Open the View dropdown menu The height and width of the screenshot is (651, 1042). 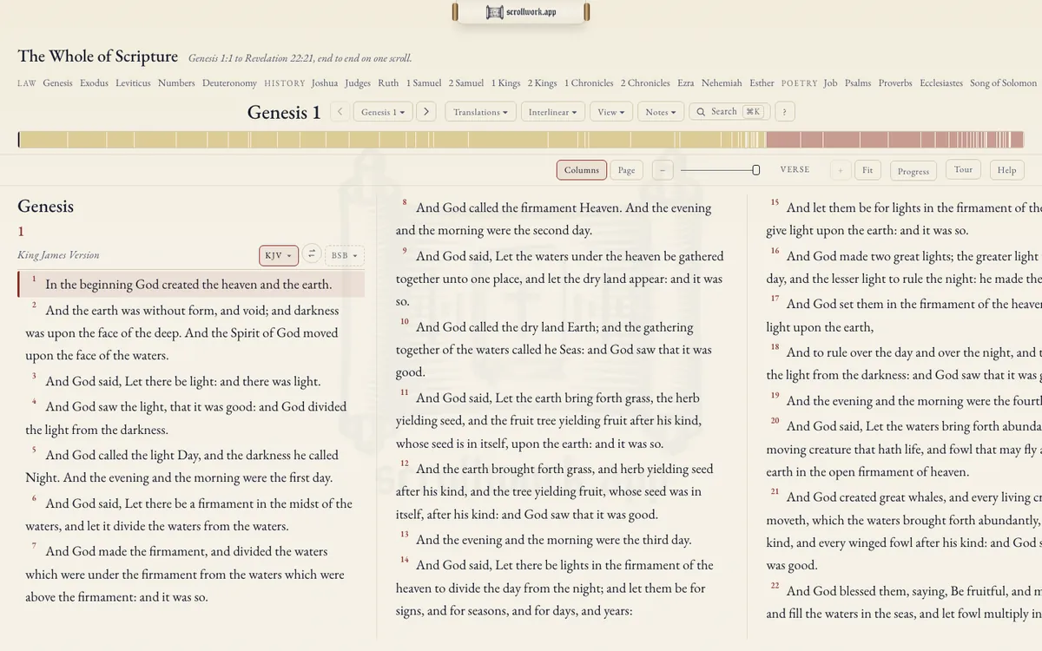pyautogui.click(x=611, y=111)
